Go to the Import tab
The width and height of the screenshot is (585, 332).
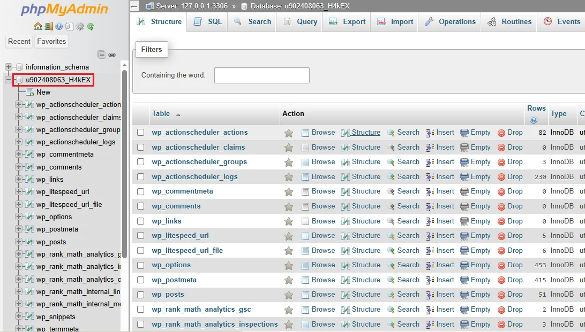point(395,21)
